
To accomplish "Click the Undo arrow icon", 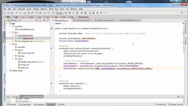I will click(x=16, y=13).
